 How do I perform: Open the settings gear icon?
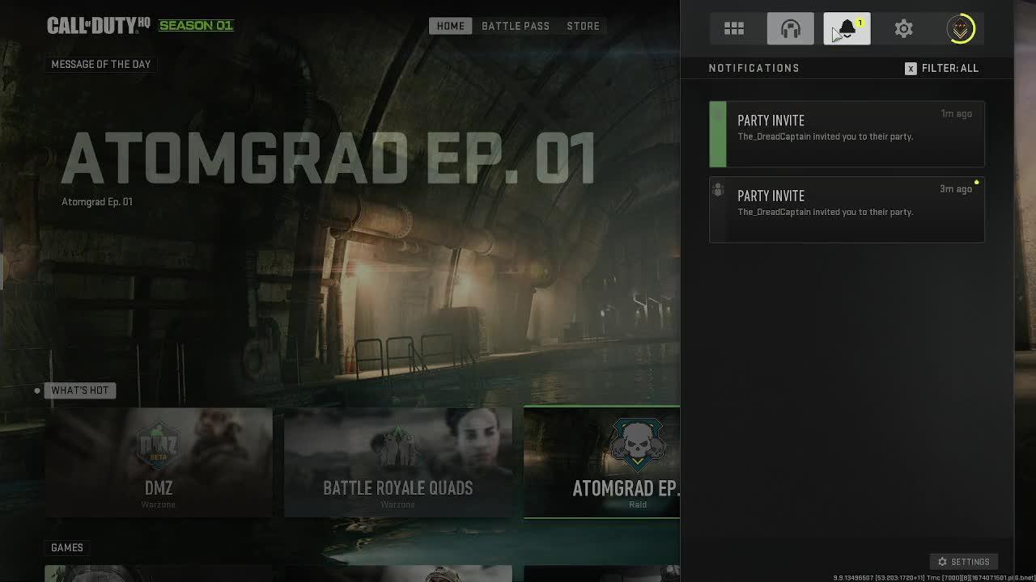(x=903, y=29)
